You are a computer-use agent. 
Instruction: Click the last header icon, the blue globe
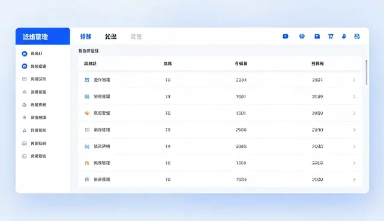click(357, 36)
